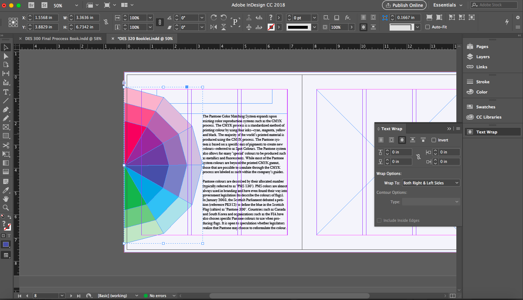The image size is (523, 300).
Task: Check the Auto-Fit option
Action: click(x=428, y=27)
